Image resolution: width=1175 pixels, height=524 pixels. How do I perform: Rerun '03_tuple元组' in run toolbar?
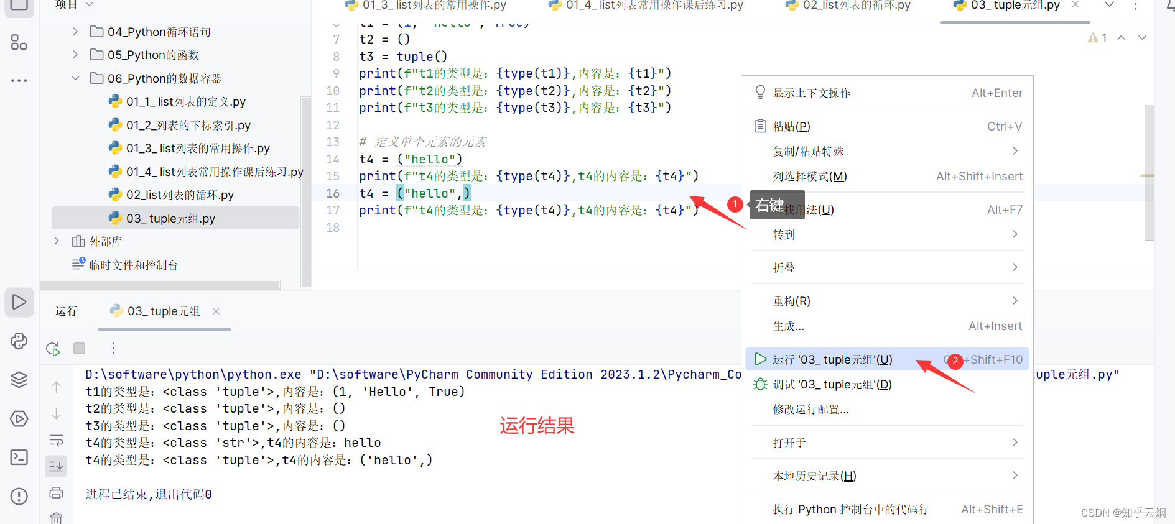(53, 349)
